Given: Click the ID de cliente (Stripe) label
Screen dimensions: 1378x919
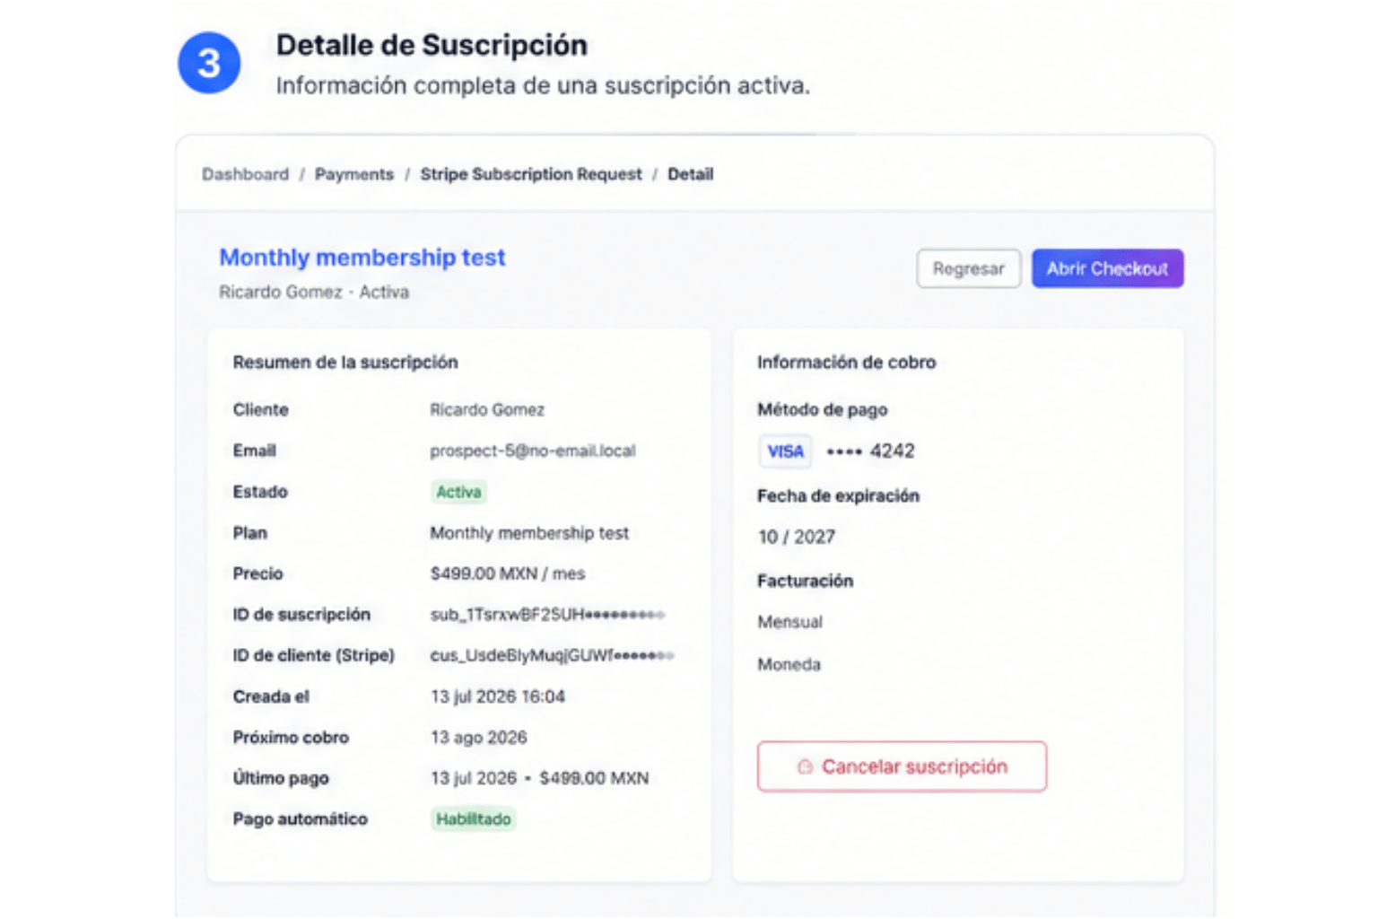Looking at the screenshot, I should [x=313, y=655].
